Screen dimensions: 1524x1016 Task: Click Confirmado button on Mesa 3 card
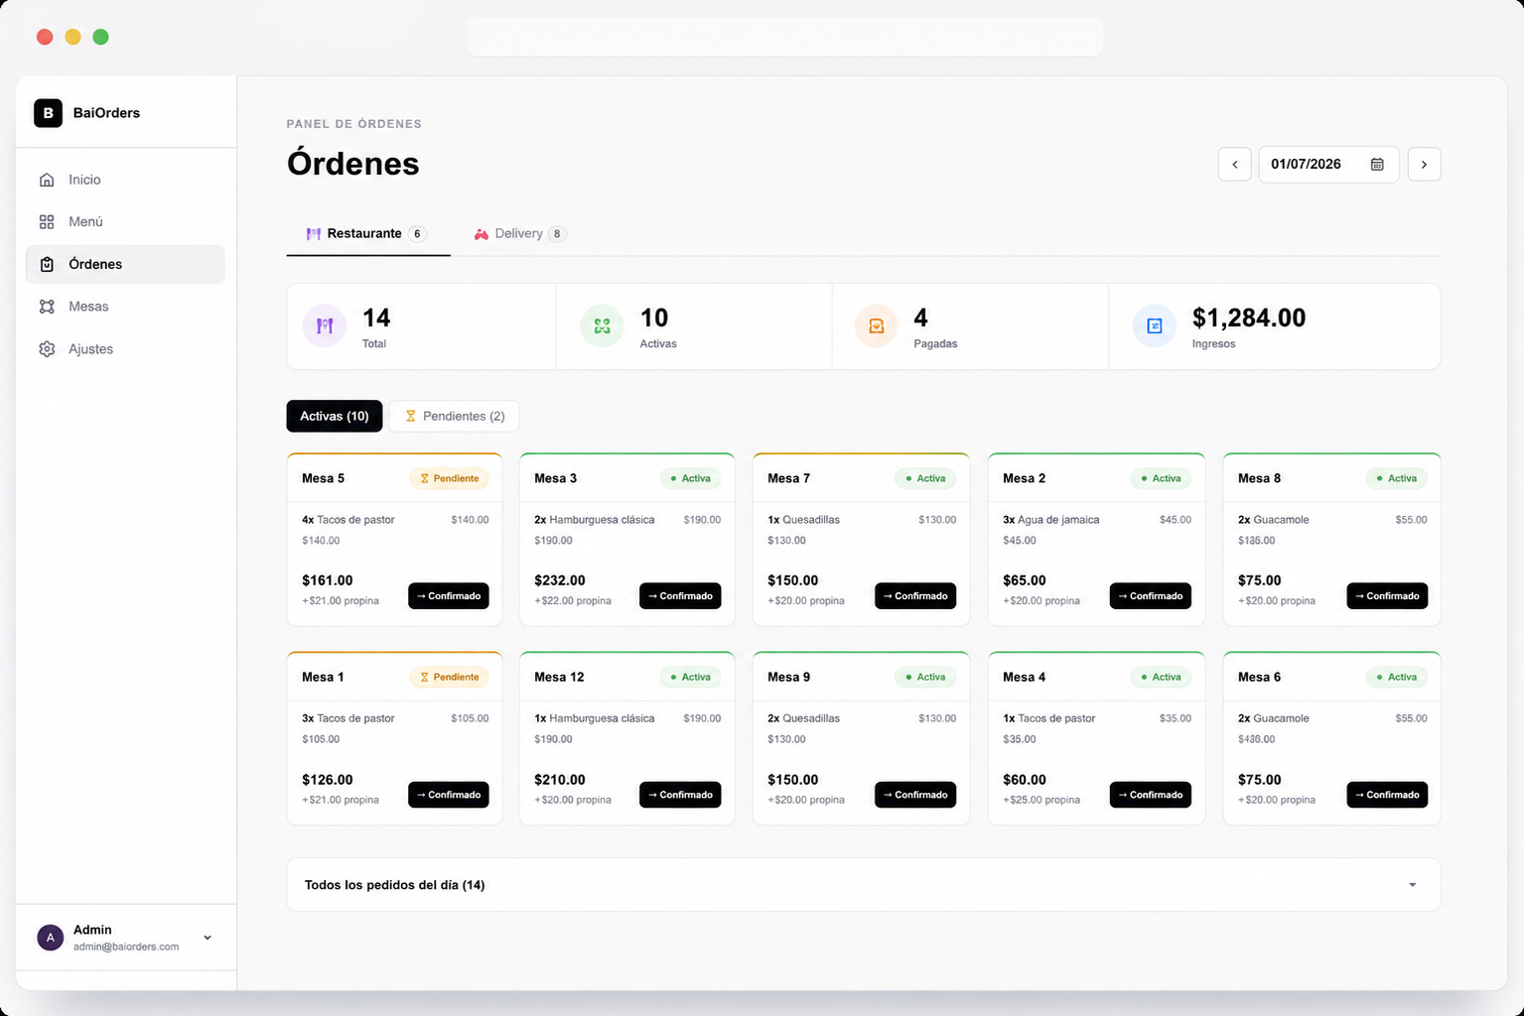pos(680,596)
